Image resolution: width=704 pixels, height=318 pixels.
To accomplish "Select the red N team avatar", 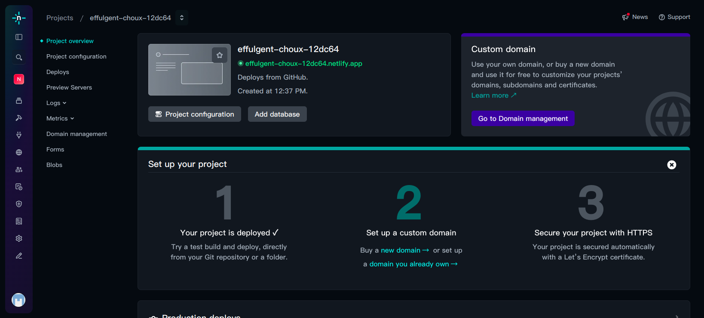I will (x=19, y=79).
